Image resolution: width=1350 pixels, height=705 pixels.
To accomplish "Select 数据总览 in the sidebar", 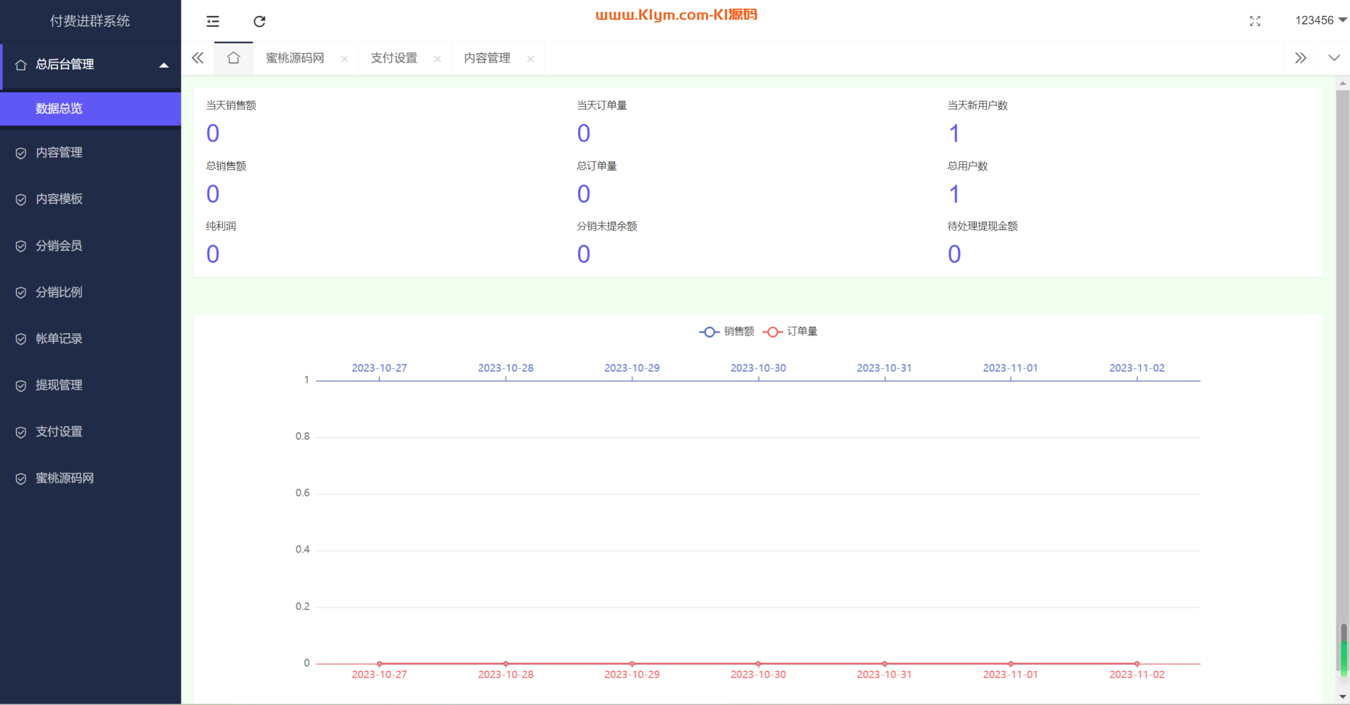I will point(91,109).
